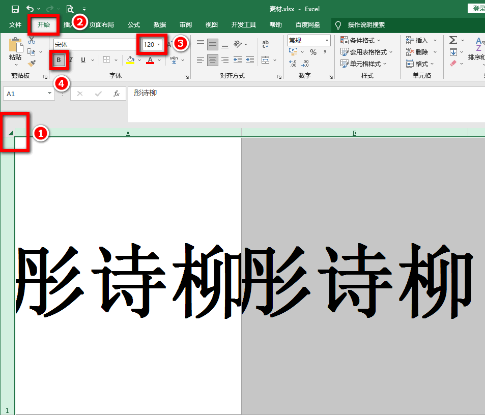Cut selection with the scissors icon
The image size is (485, 415).
click(x=32, y=40)
